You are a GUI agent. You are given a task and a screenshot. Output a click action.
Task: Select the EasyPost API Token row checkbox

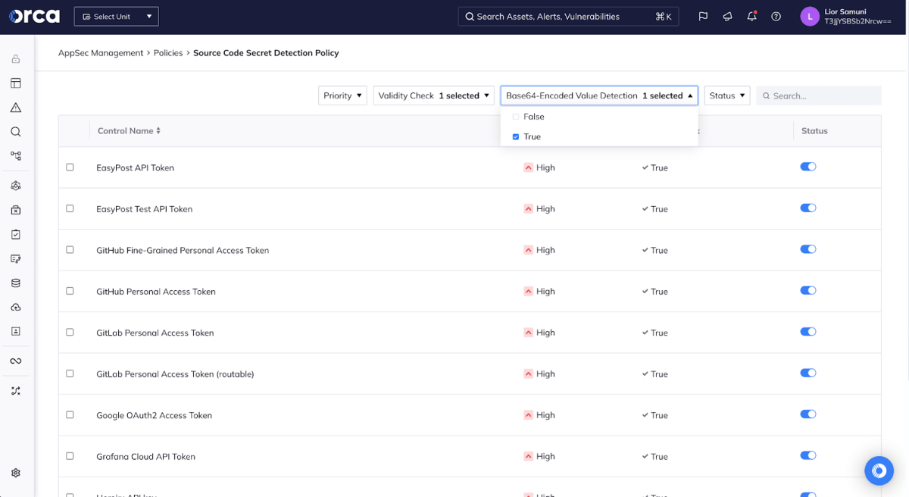(70, 167)
